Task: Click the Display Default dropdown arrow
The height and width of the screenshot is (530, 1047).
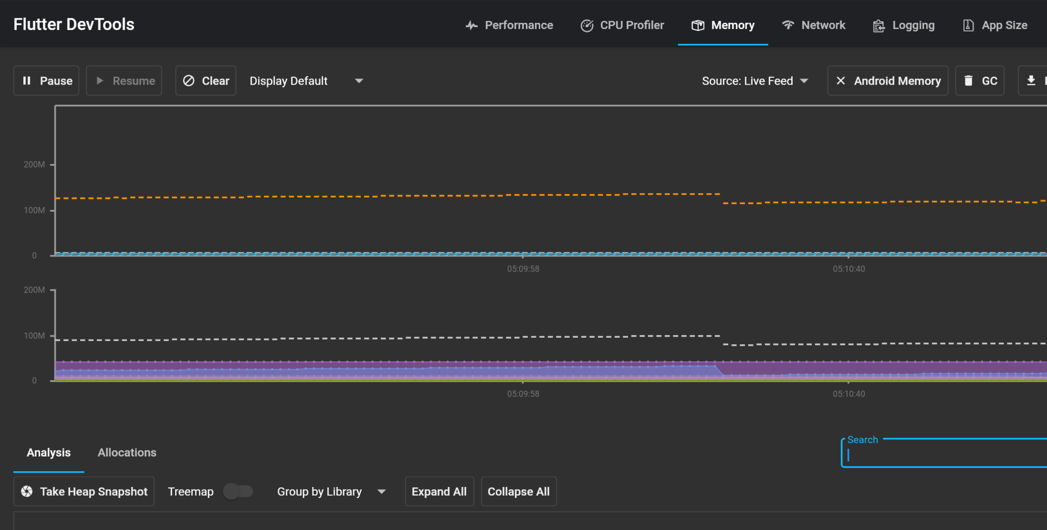Action: pos(359,81)
